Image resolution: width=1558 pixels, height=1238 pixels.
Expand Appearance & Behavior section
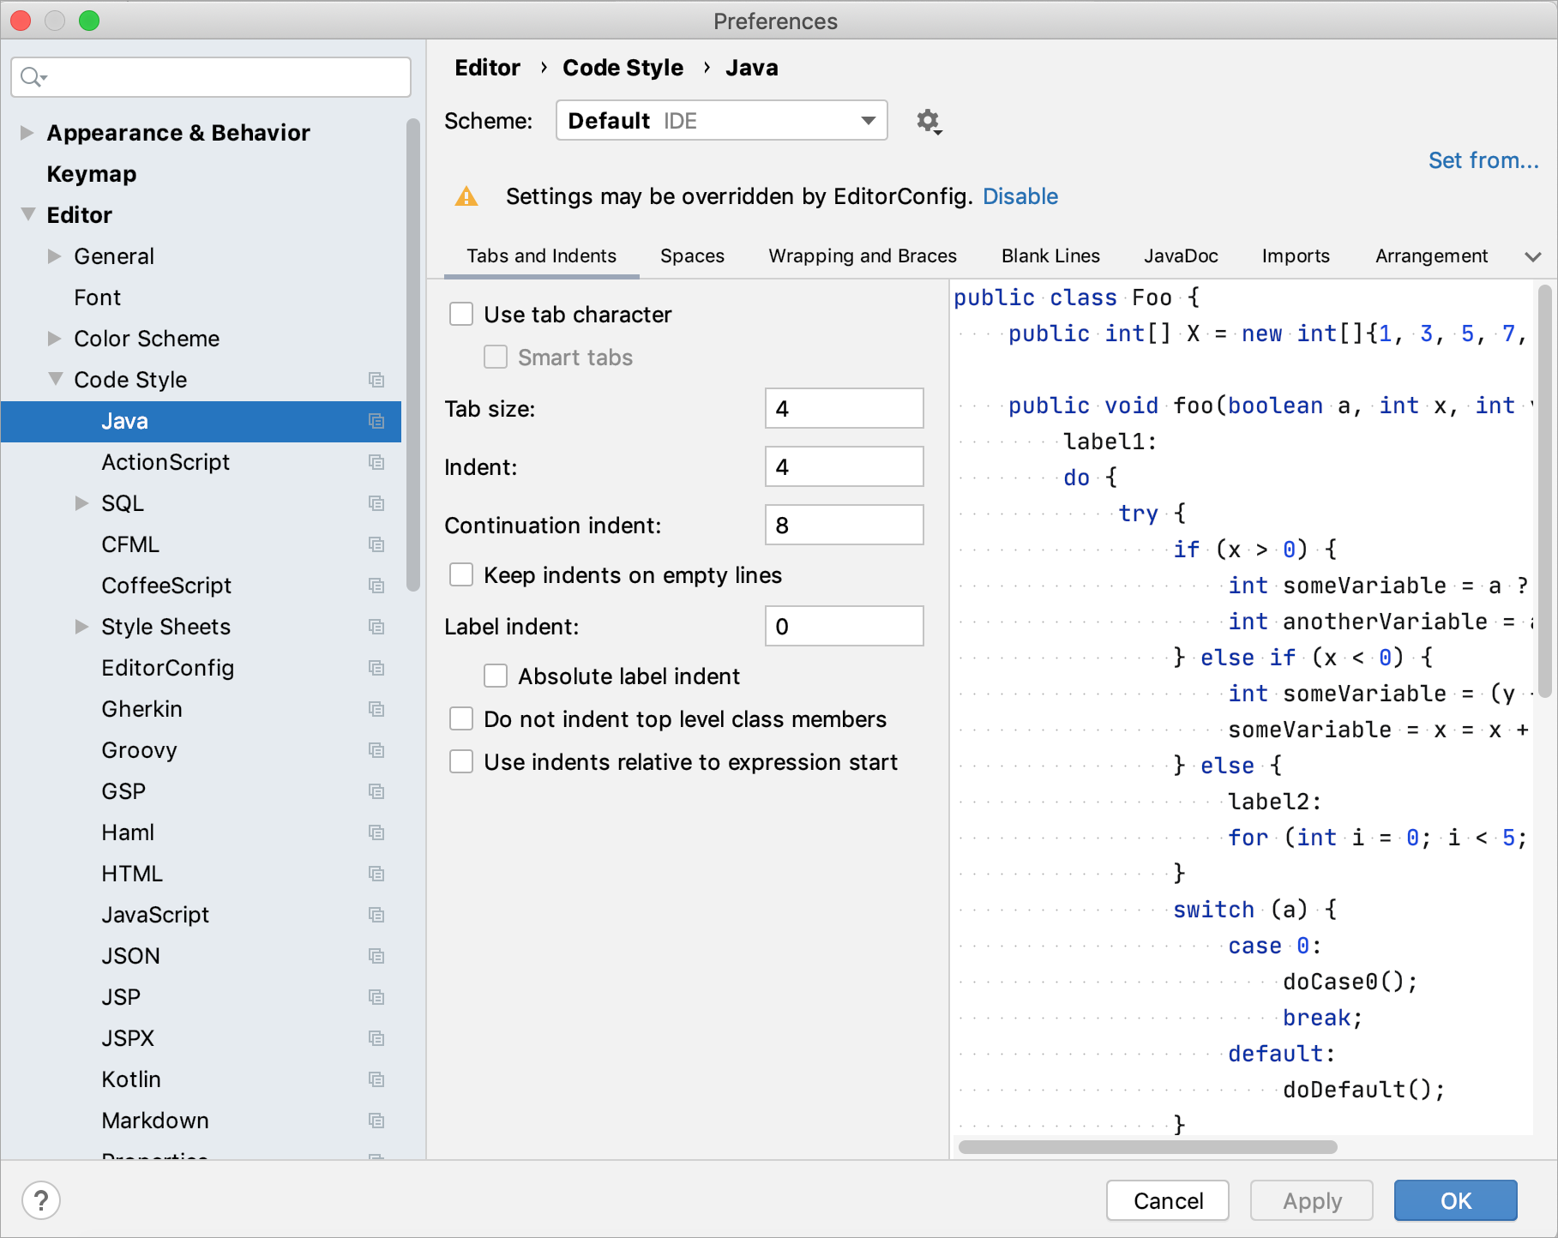[27, 133]
